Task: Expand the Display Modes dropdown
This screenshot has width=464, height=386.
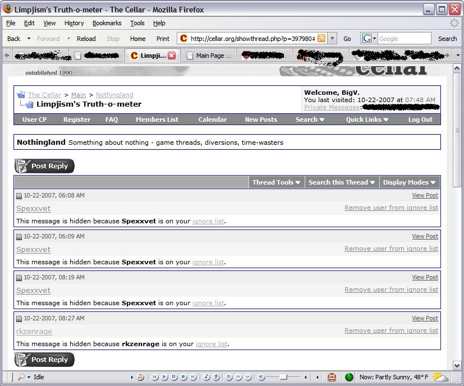Action: pyautogui.click(x=409, y=182)
